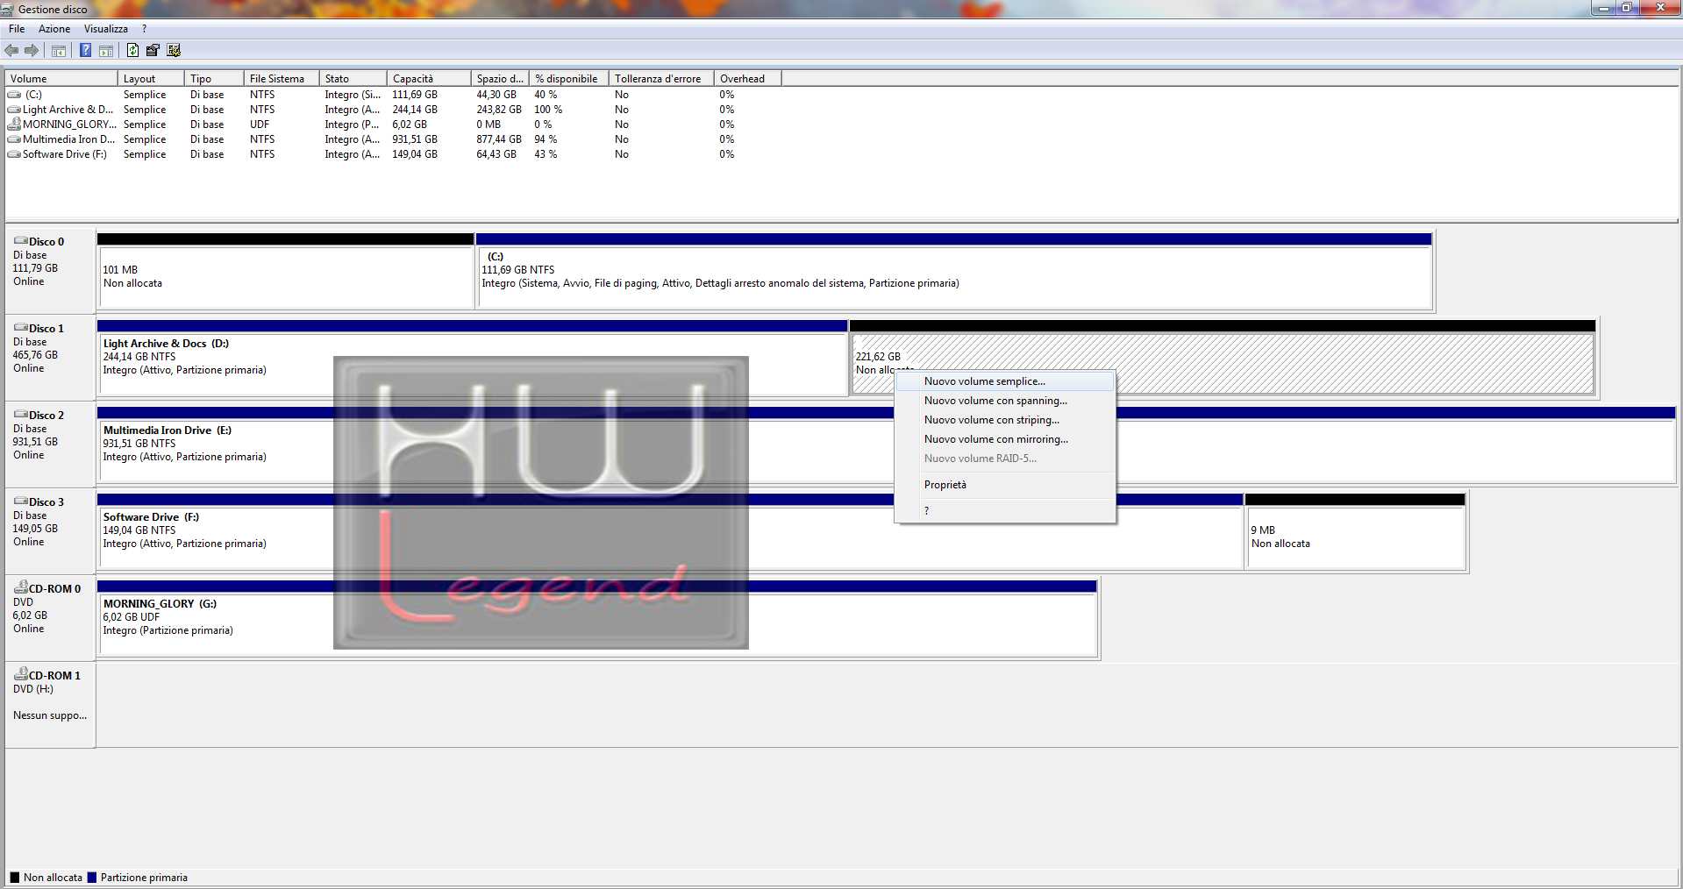Sort by the File Sistema column header
This screenshot has width=1683, height=889.
pos(281,79)
